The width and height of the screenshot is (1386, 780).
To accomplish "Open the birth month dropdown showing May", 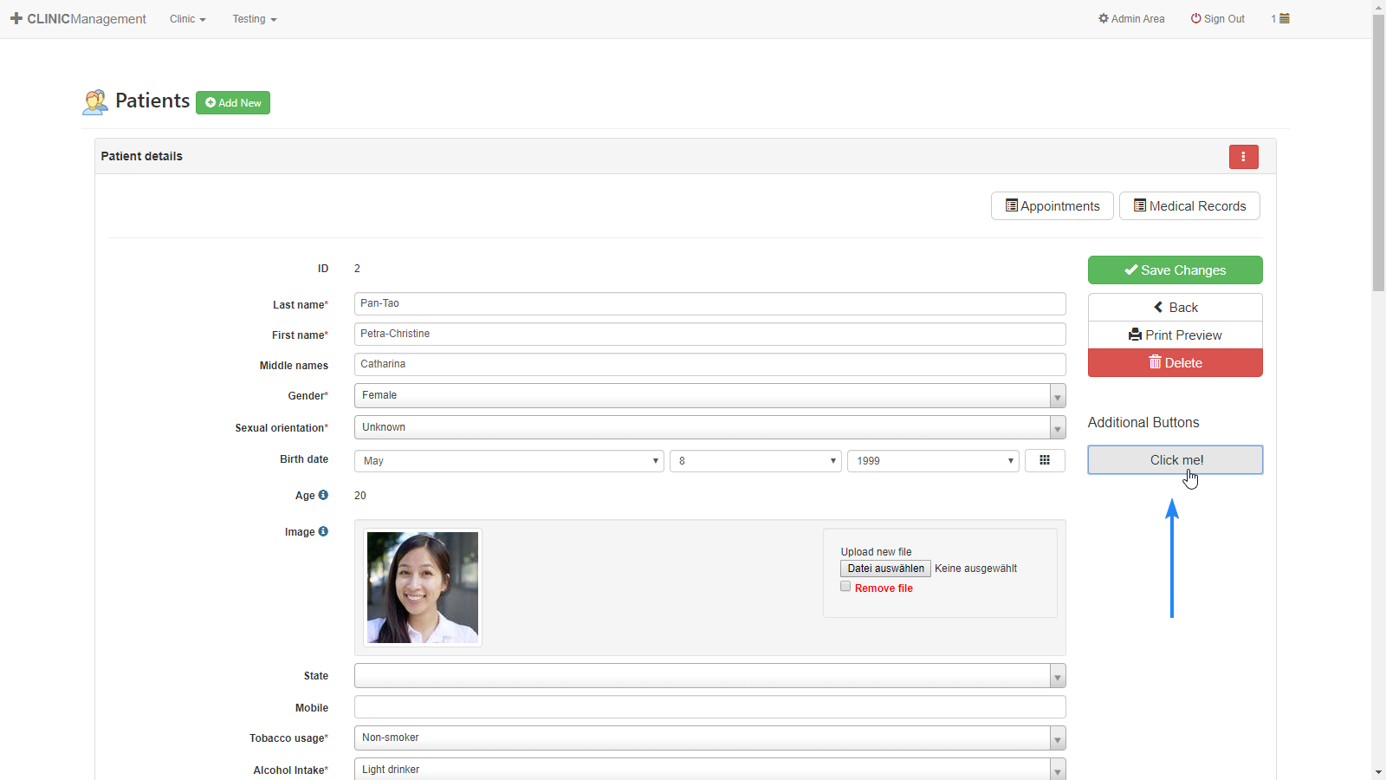I will pyautogui.click(x=508, y=461).
